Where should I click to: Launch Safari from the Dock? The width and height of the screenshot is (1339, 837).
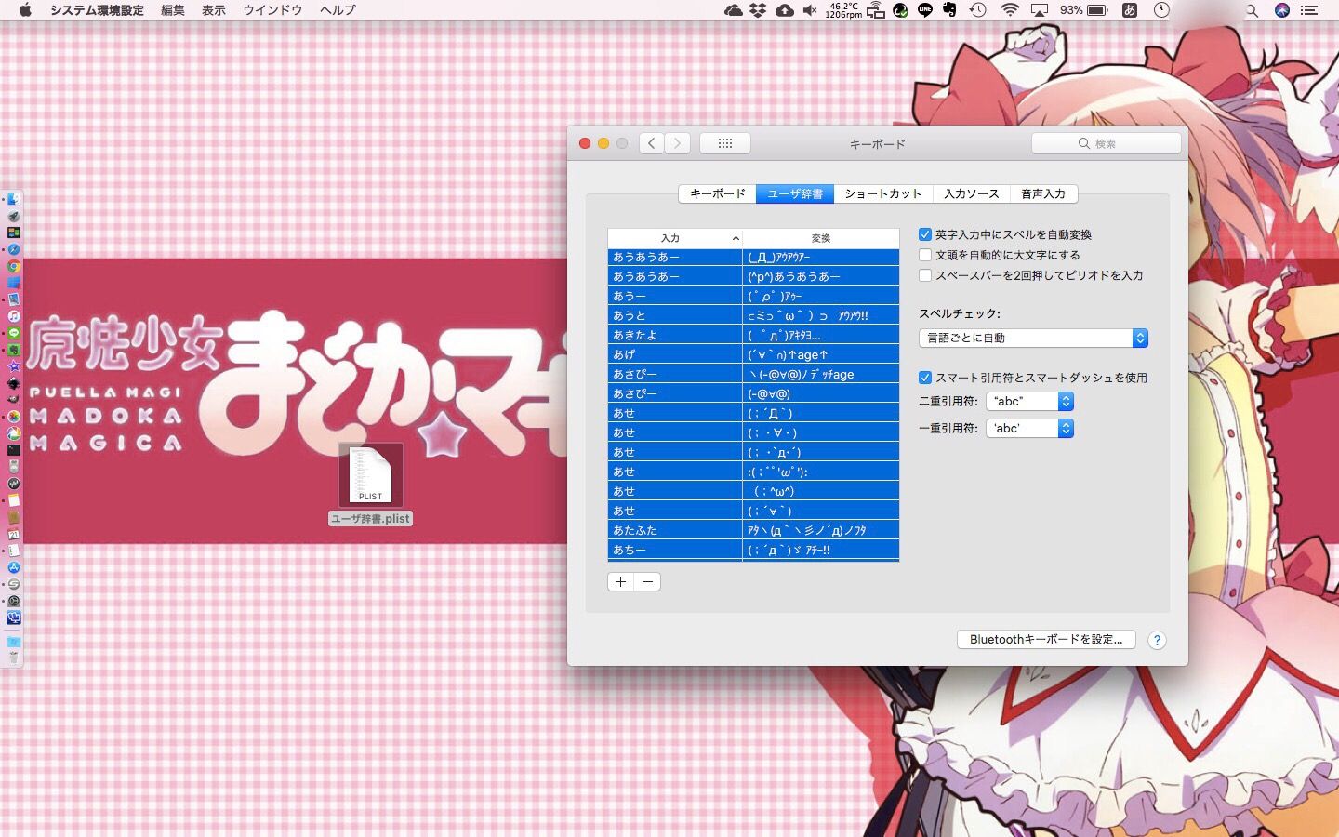point(13,249)
